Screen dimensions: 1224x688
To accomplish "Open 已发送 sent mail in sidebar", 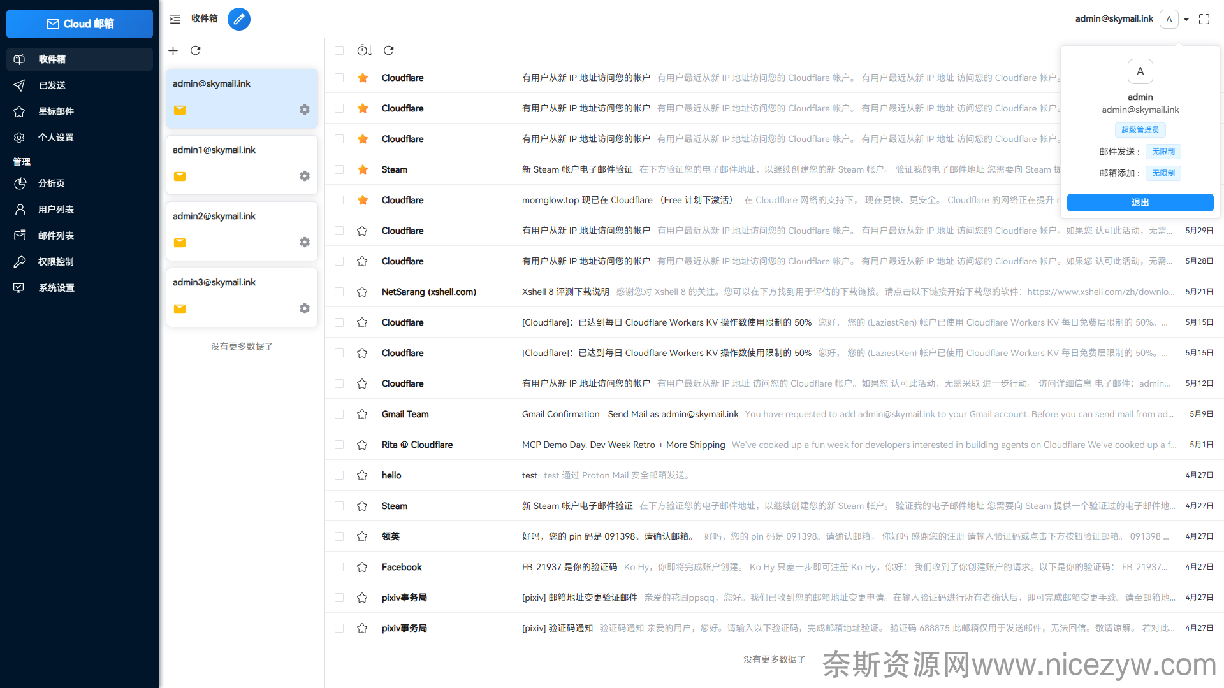I will click(52, 85).
